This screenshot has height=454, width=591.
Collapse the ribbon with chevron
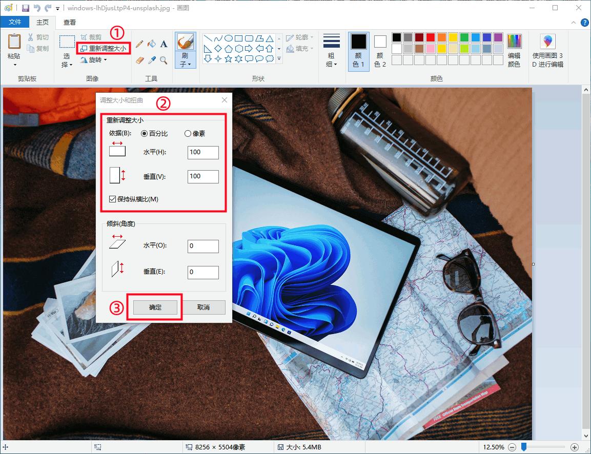[x=573, y=23]
